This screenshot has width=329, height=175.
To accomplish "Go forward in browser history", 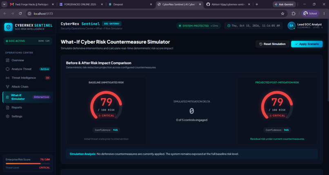I will (13, 13).
